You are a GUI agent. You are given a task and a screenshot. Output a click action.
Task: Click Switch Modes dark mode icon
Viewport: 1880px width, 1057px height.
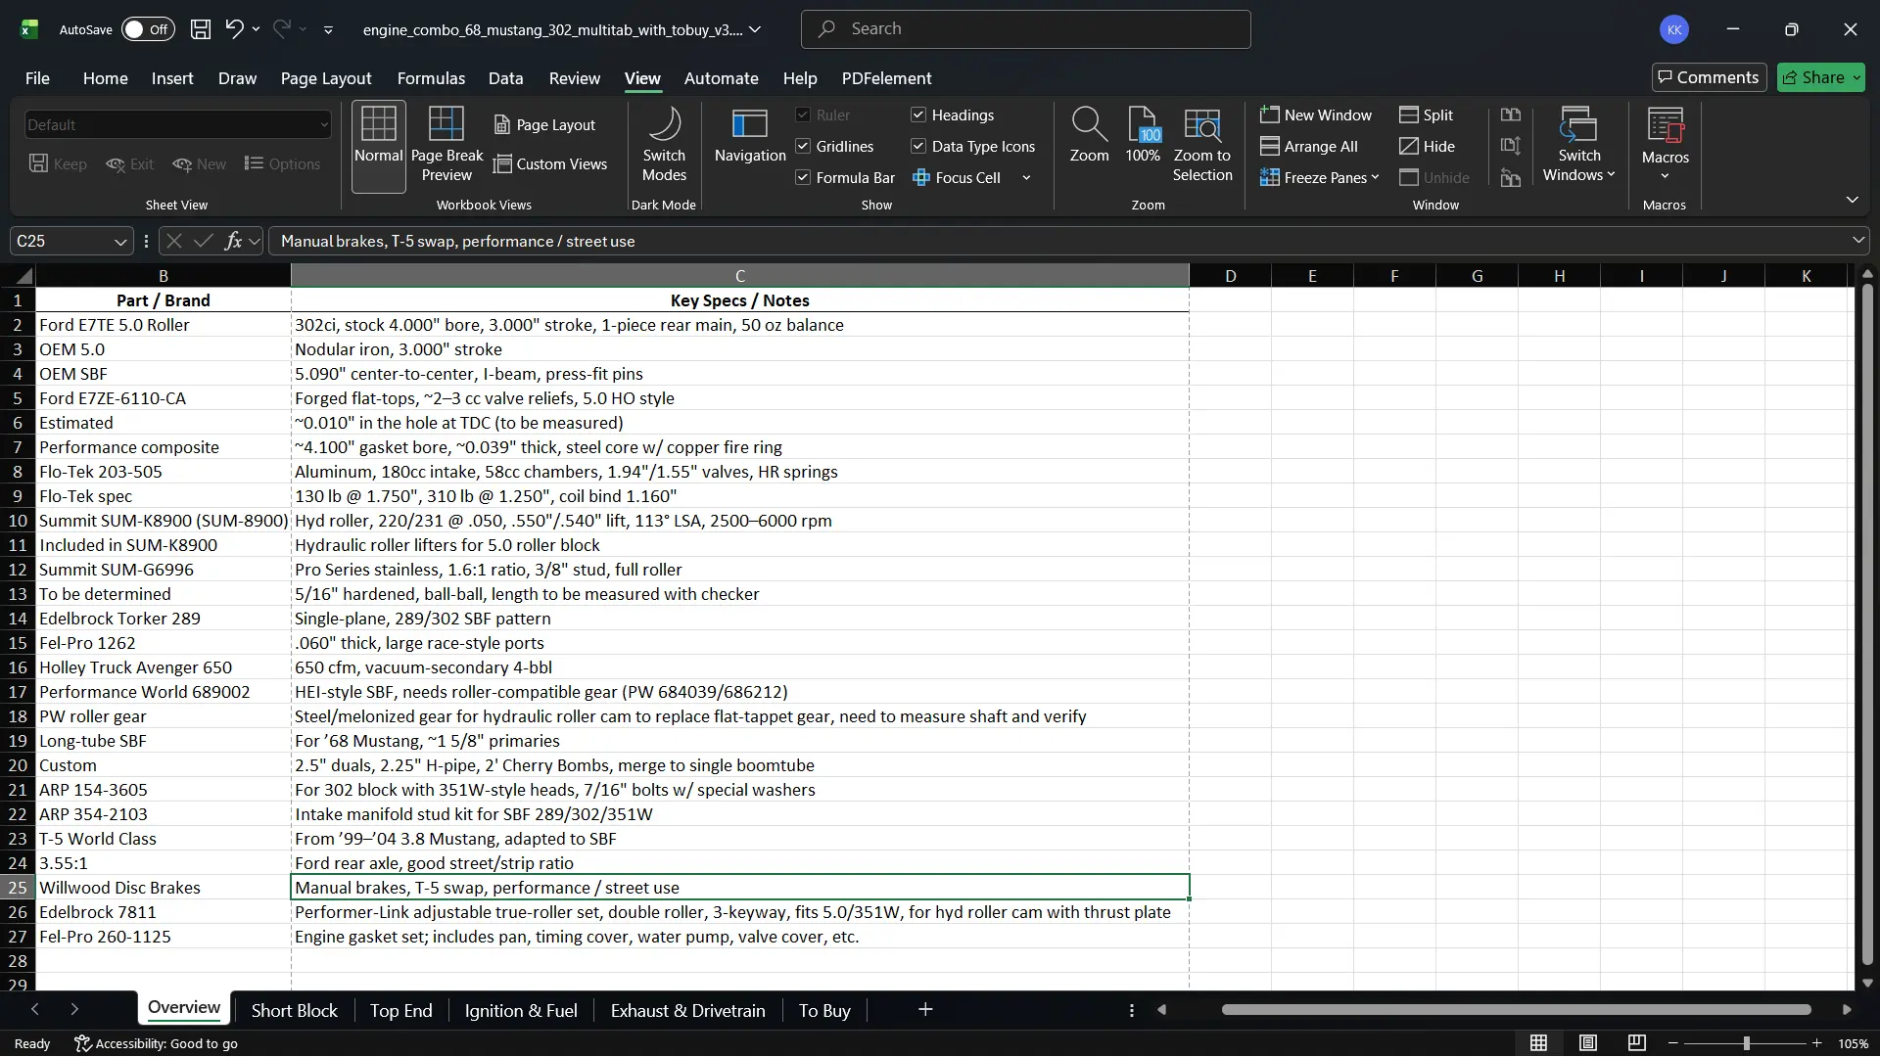[x=664, y=146]
